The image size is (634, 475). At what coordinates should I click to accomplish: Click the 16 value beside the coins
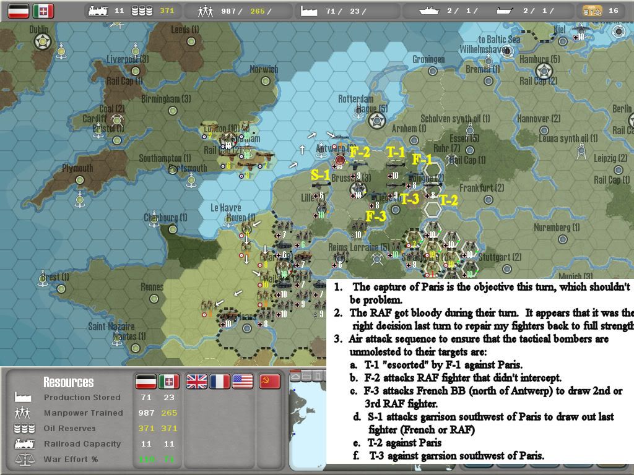[614, 11]
